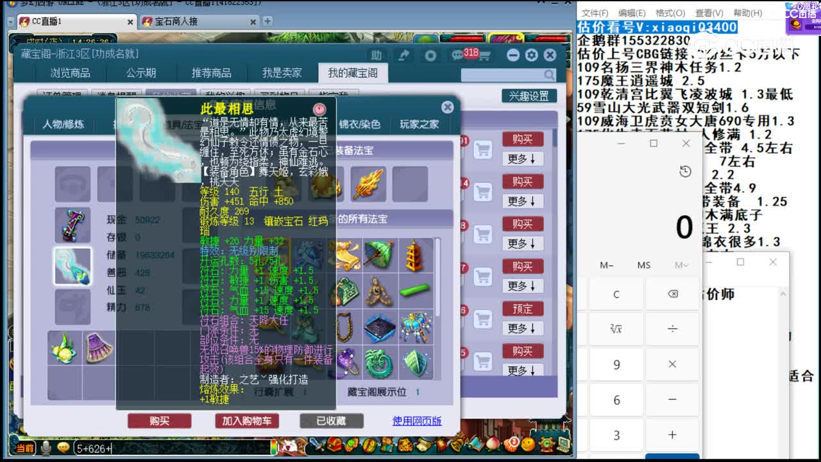821x462 pixels.
Task: Click the green bamboo flute treasure icon
Action: coord(415,292)
